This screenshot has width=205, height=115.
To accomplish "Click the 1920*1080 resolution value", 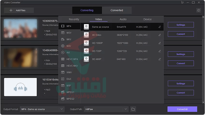I will [122, 43].
